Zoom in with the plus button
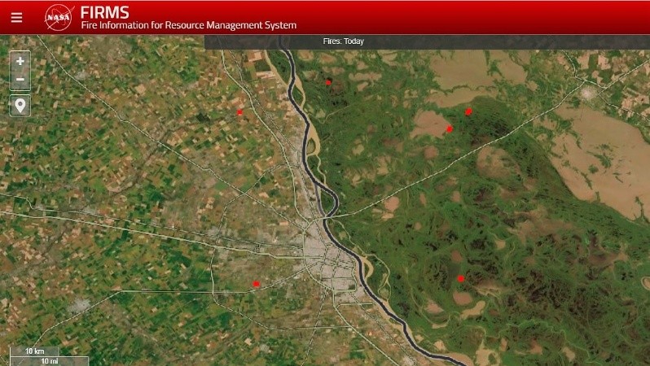Screen dimensions: 650x366 20,61
